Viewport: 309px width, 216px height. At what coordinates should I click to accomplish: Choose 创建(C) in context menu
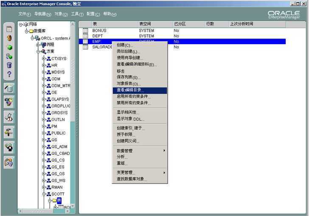140,45
